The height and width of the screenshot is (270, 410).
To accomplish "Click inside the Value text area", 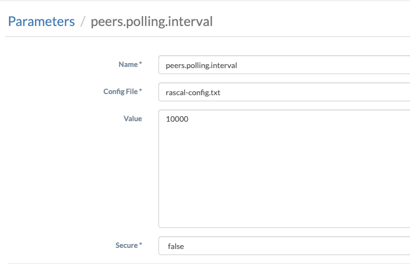I will [x=284, y=177].
